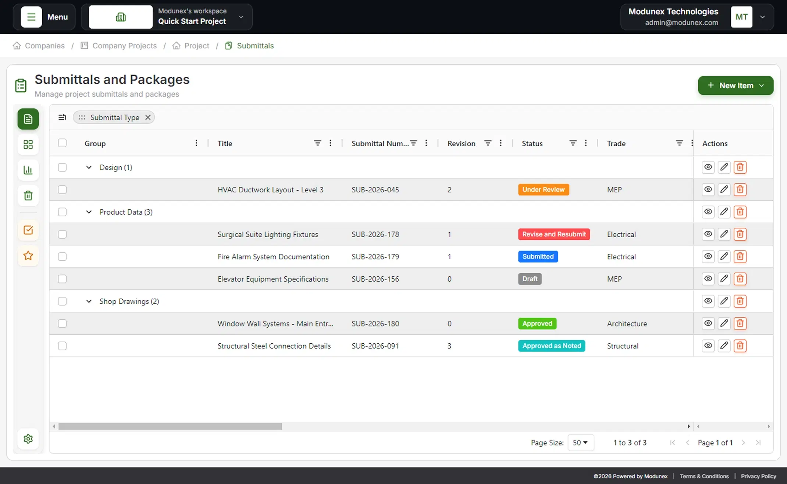
Task: Select the orange checkbox tasks sidebar icon
Action: pos(28,230)
